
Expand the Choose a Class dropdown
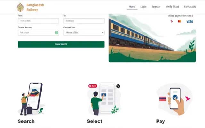84,33
